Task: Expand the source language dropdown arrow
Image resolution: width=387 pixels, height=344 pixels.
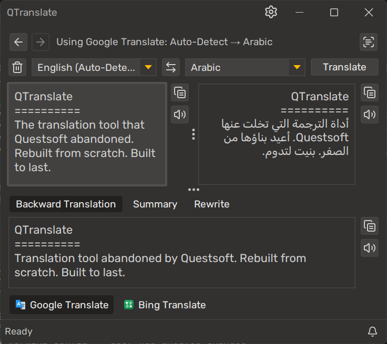Action: pos(148,67)
